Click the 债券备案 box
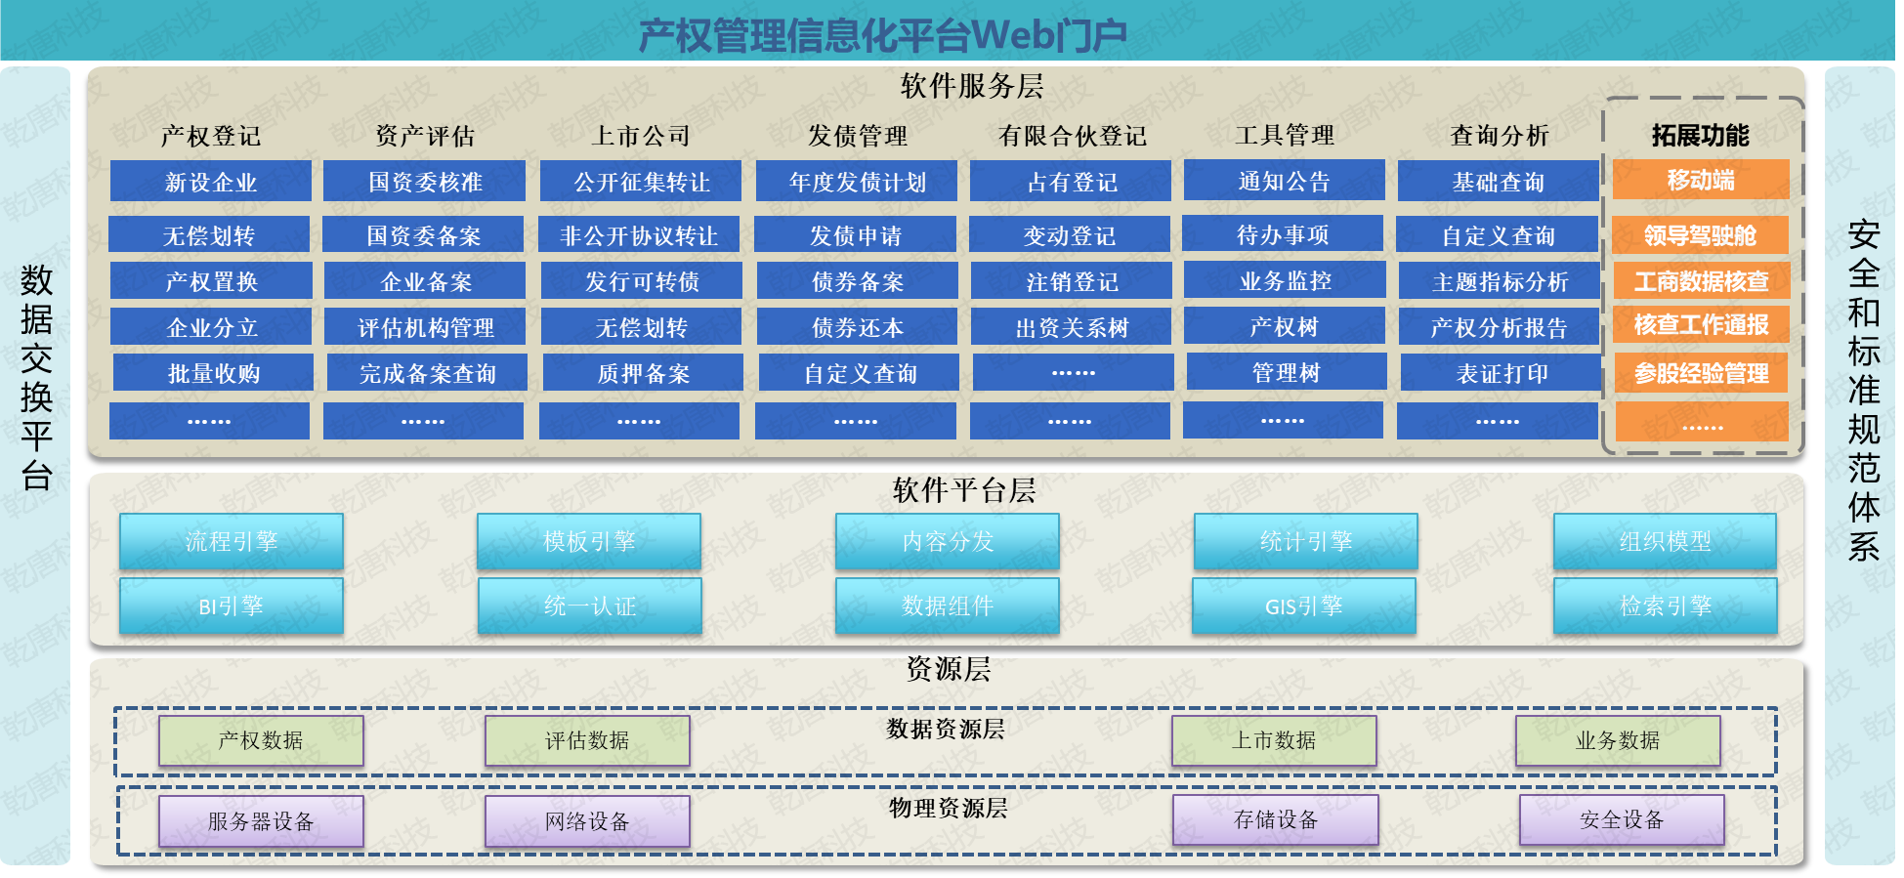Image resolution: width=1904 pixels, height=878 pixels. [858, 281]
